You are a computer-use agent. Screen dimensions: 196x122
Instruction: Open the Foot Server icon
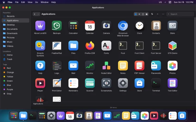[x=156, y=46]
